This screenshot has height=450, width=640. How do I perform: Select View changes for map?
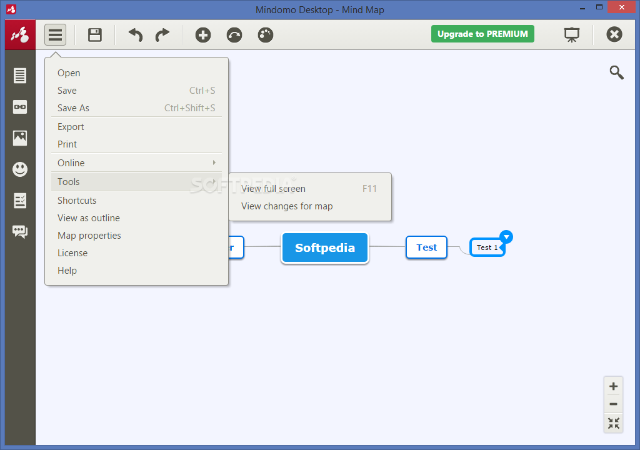pyautogui.click(x=310, y=206)
